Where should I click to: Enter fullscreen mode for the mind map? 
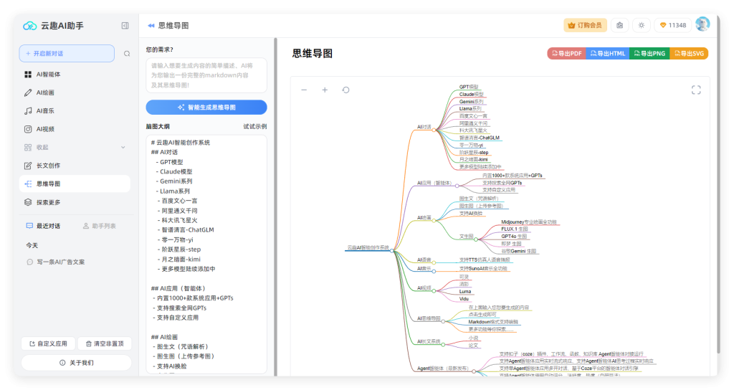click(x=695, y=90)
